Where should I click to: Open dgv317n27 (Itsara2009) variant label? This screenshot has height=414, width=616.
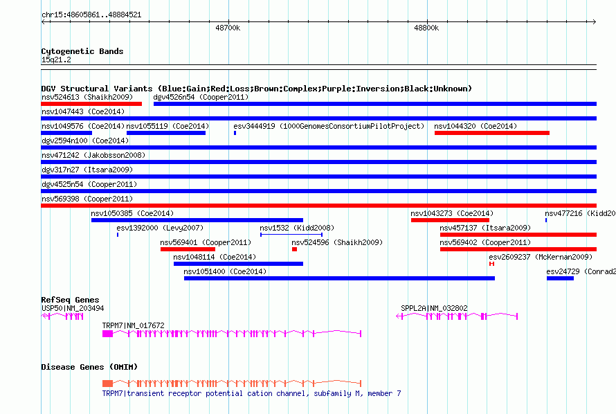(x=87, y=170)
